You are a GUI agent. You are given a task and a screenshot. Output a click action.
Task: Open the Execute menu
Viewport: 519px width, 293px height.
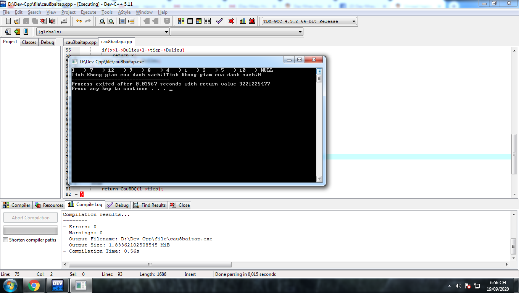pyautogui.click(x=88, y=12)
